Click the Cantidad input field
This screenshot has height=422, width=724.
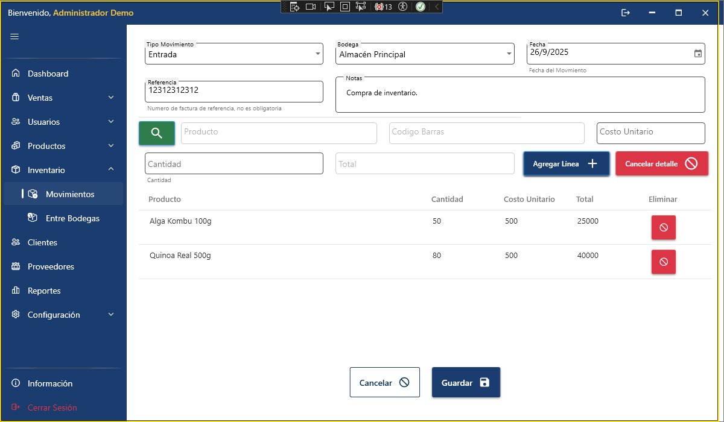pyautogui.click(x=234, y=164)
